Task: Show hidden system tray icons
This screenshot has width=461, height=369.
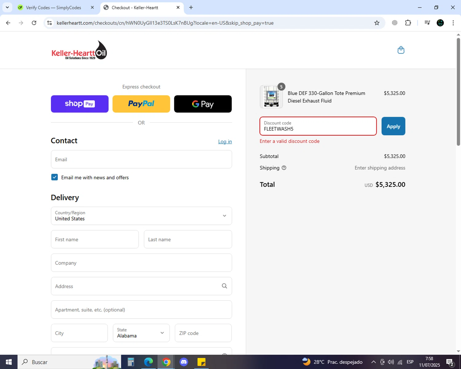Action: click(x=373, y=362)
